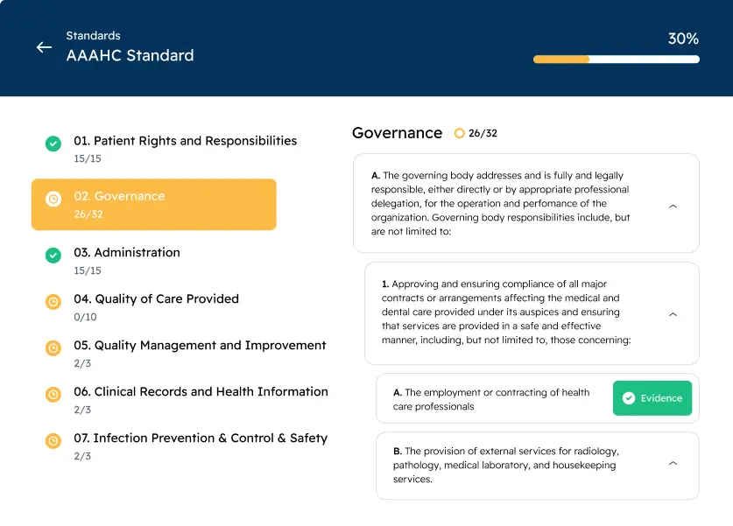733x526 pixels.
Task: Collapse the section about approving major contracts
Action: pos(673,313)
